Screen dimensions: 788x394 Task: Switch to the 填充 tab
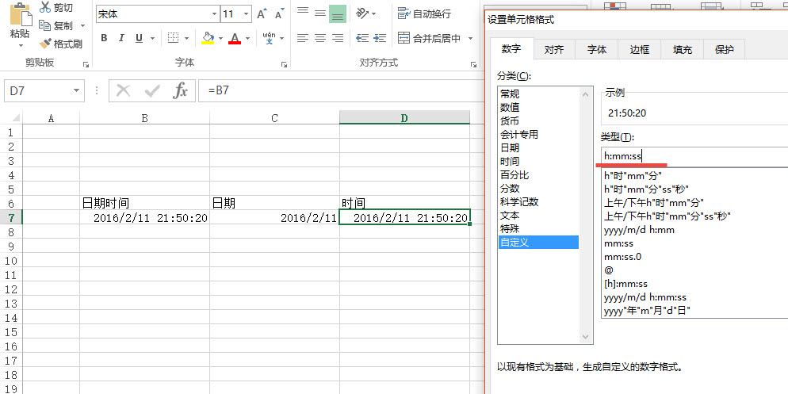pyautogui.click(x=682, y=49)
